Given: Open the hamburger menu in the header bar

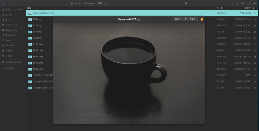Looking at the screenshot, I should coord(243,3).
